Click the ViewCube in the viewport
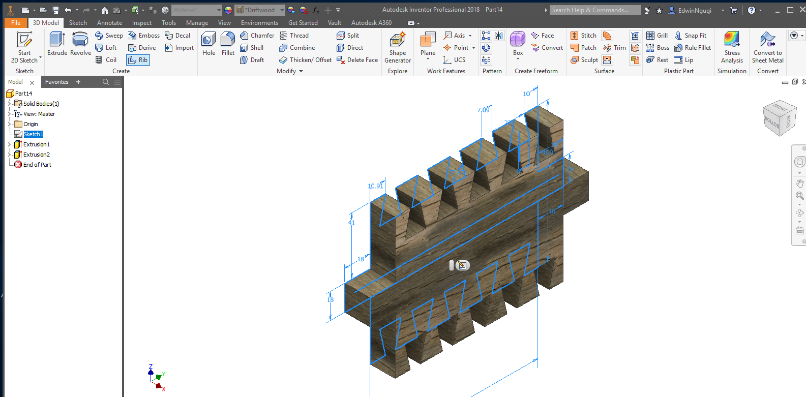Image resolution: width=806 pixels, height=397 pixels. [779, 118]
